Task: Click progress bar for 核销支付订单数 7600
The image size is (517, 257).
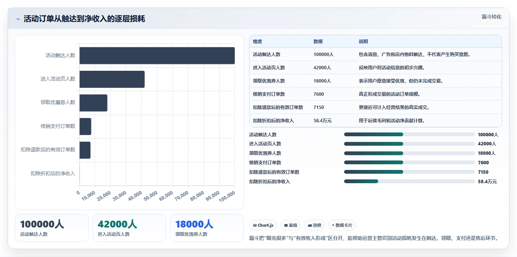Action: point(409,162)
